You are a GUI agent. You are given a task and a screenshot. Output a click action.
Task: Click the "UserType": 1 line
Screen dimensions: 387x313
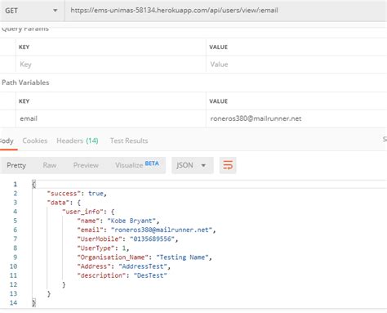[103, 248]
